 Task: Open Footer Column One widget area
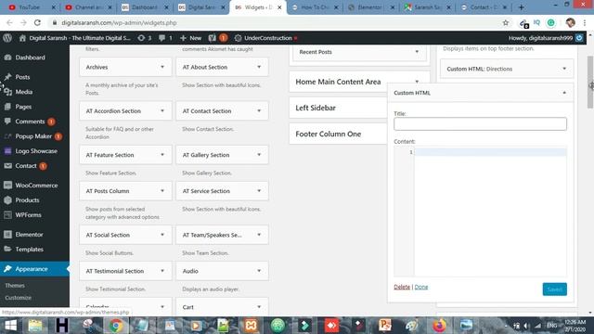[338, 134]
